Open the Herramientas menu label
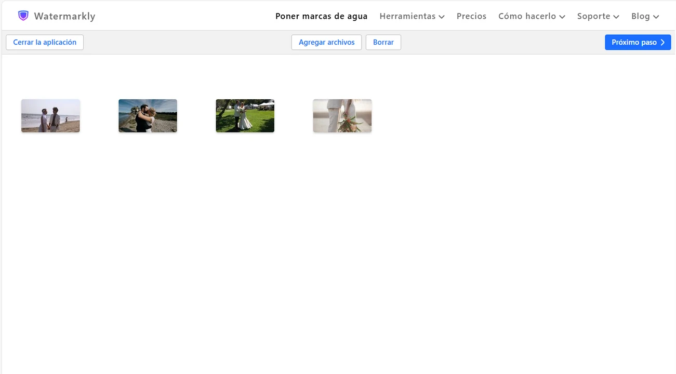676x374 pixels. [x=407, y=16]
